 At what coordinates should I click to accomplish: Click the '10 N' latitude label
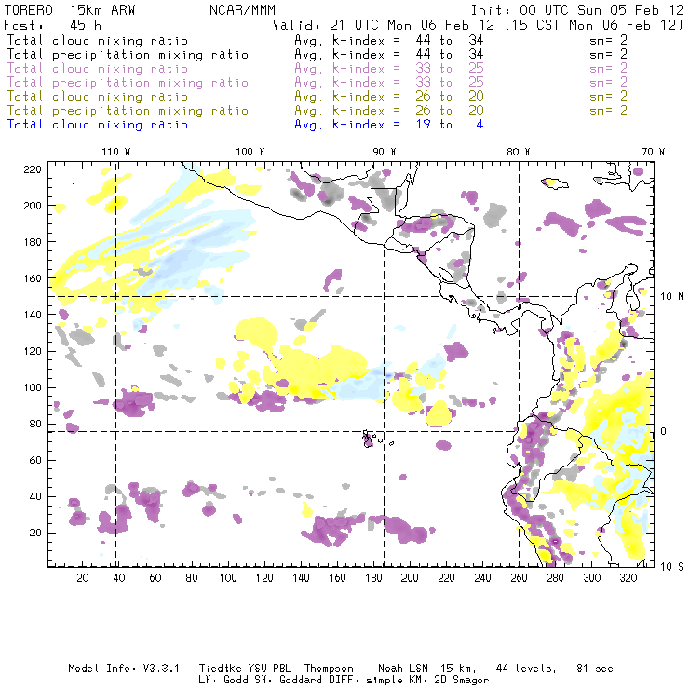[x=672, y=297]
